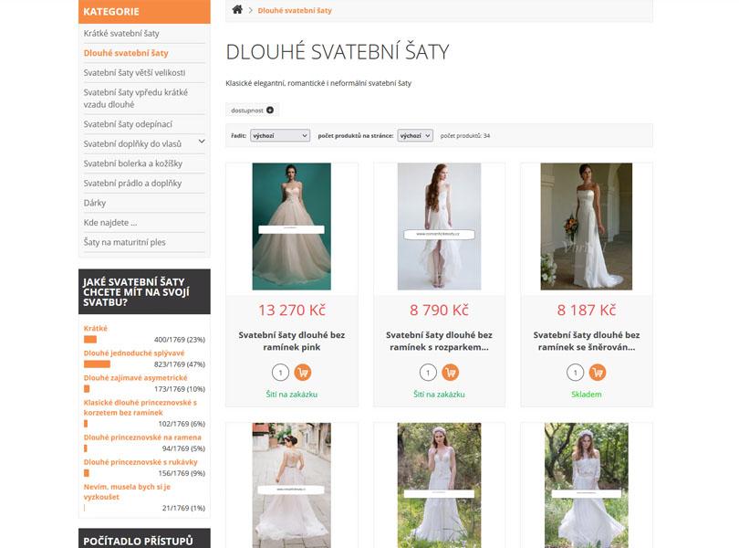The image size is (739, 548).
Task: Open Svatební šaty dlouhé bez ramínek pink
Action: [x=292, y=341]
